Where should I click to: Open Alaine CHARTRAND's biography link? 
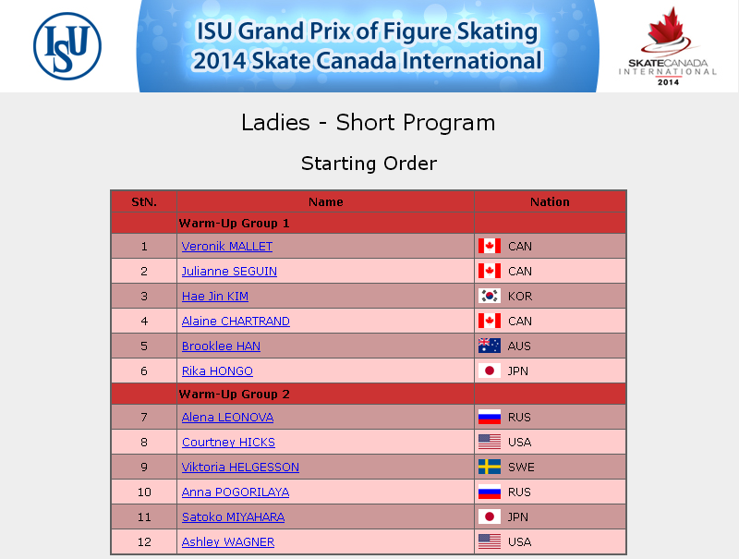click(x=236, y=322)
